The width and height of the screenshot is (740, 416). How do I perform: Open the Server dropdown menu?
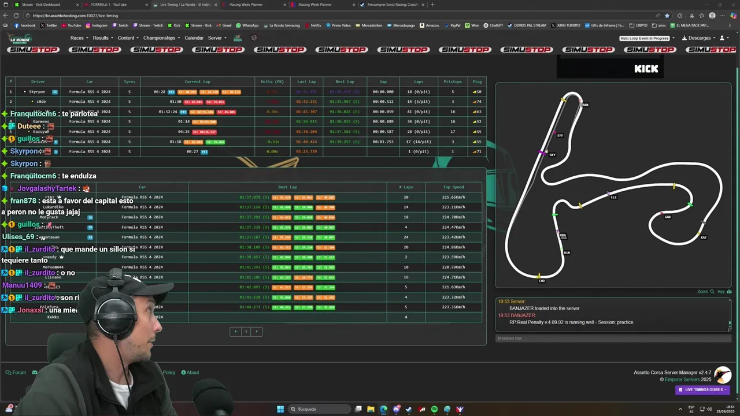216,38
